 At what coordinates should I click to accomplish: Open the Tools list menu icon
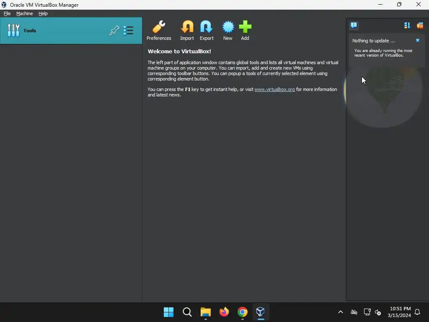[x=128, y=30]
